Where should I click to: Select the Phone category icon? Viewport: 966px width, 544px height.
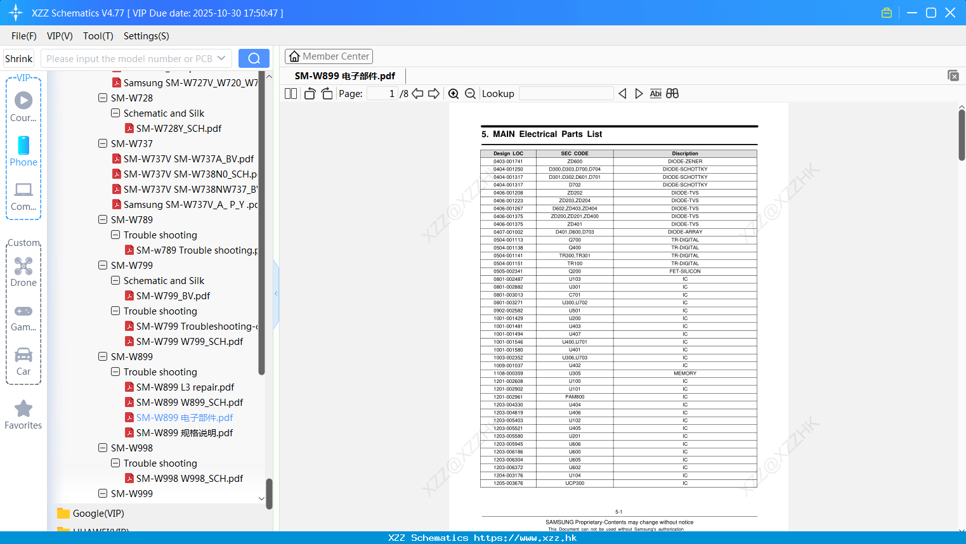coord(23,151)
